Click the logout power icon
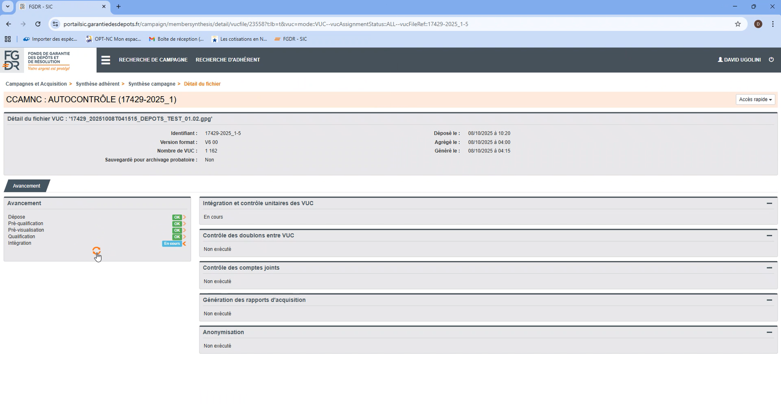The image size is (781, 404). (x=771, y=60)
